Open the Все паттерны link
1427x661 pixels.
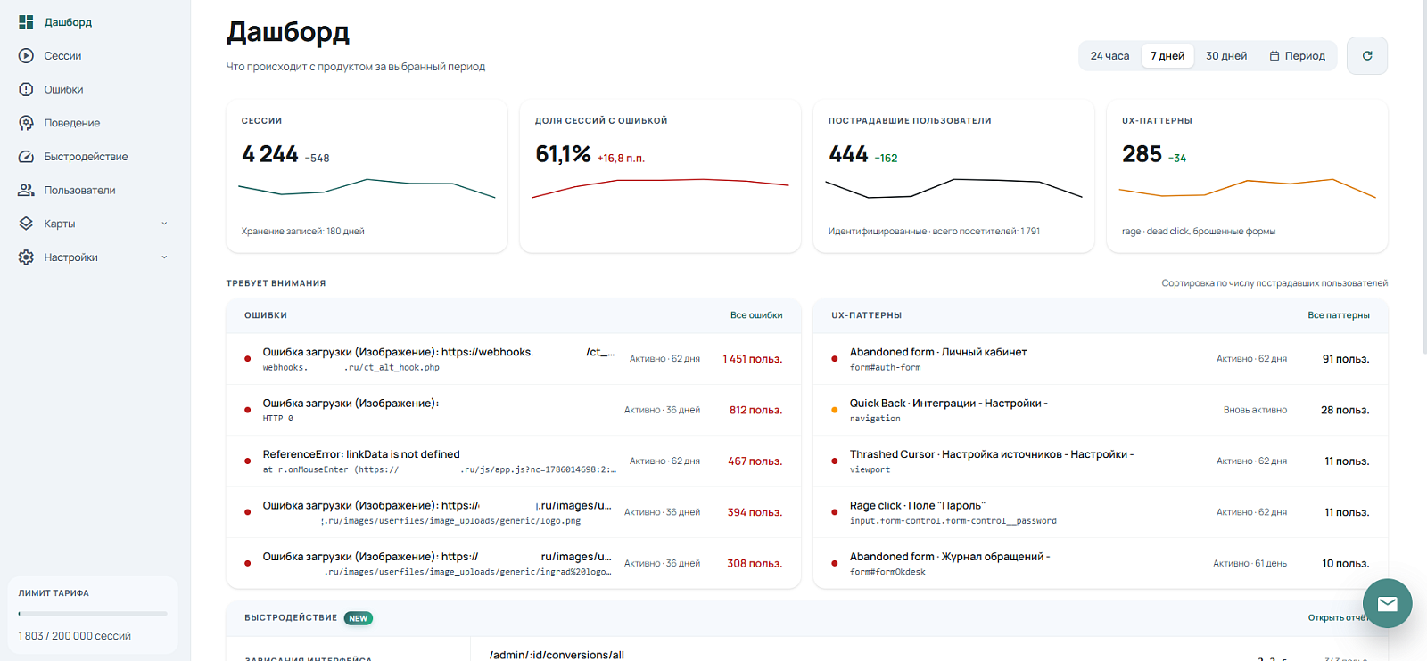click(x=1339, y=315)
